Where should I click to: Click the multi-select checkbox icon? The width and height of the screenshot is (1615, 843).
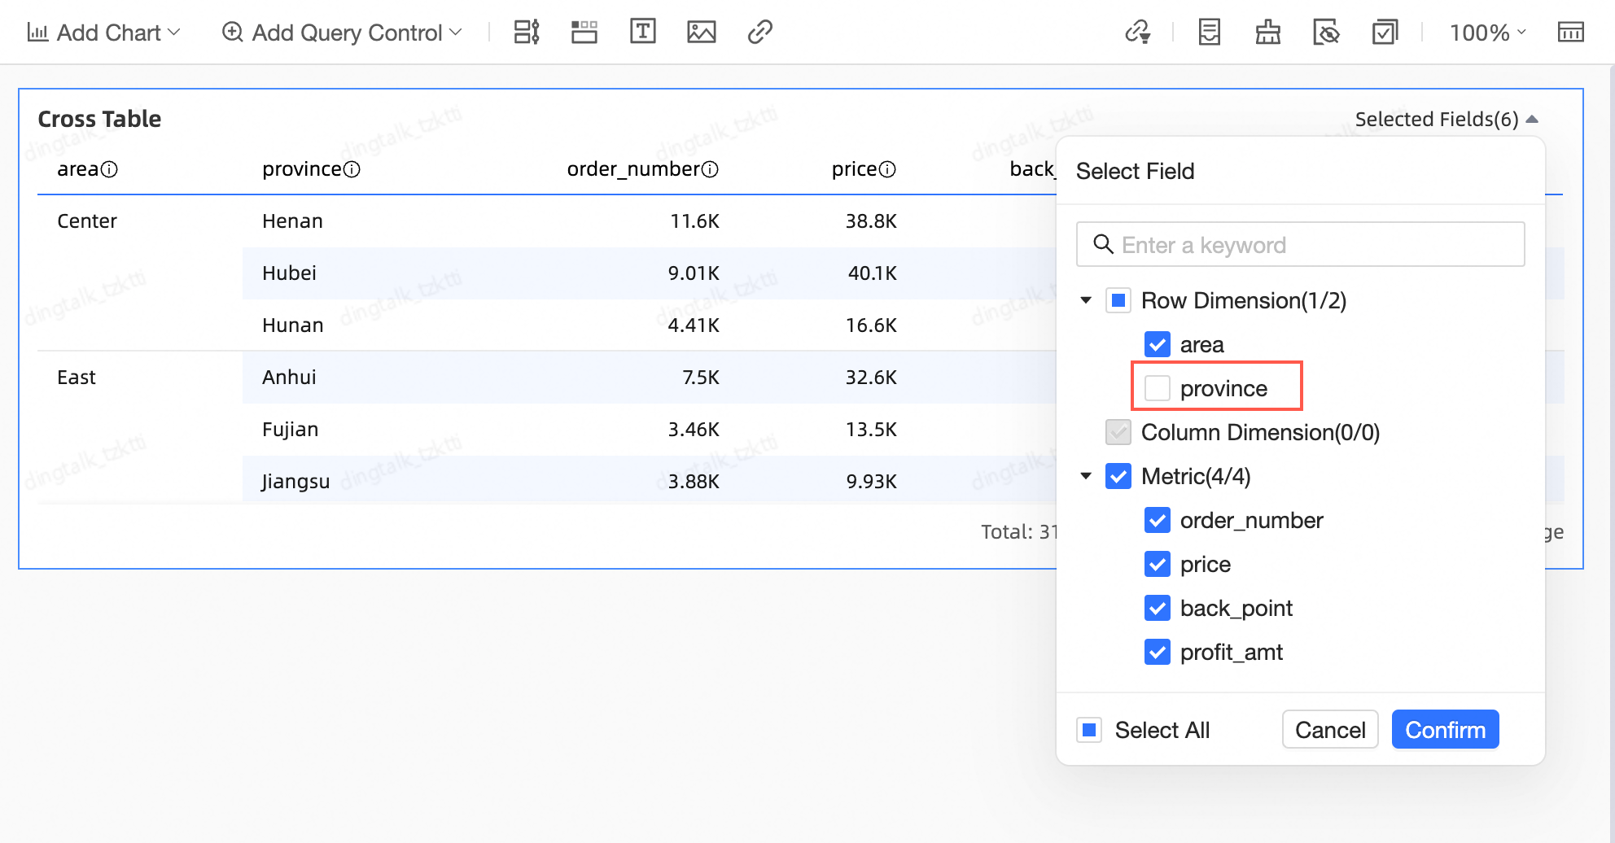(1384, 32)
